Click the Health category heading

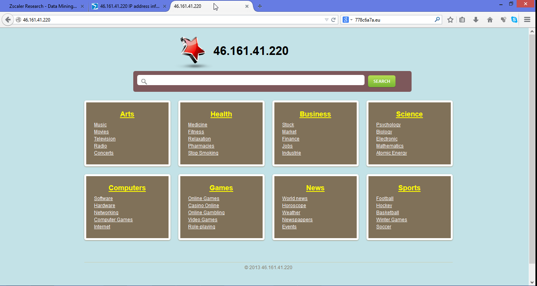[x=221, y=114]
